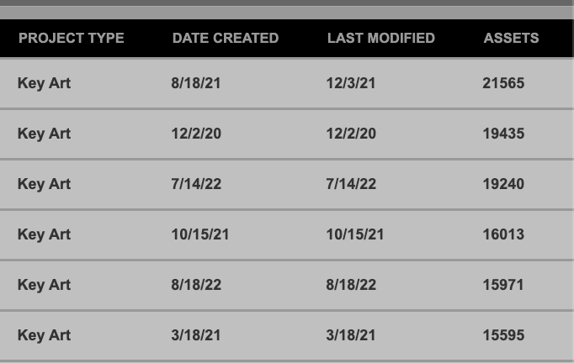Select the 3/18/21 last modified date

(351, 335)
